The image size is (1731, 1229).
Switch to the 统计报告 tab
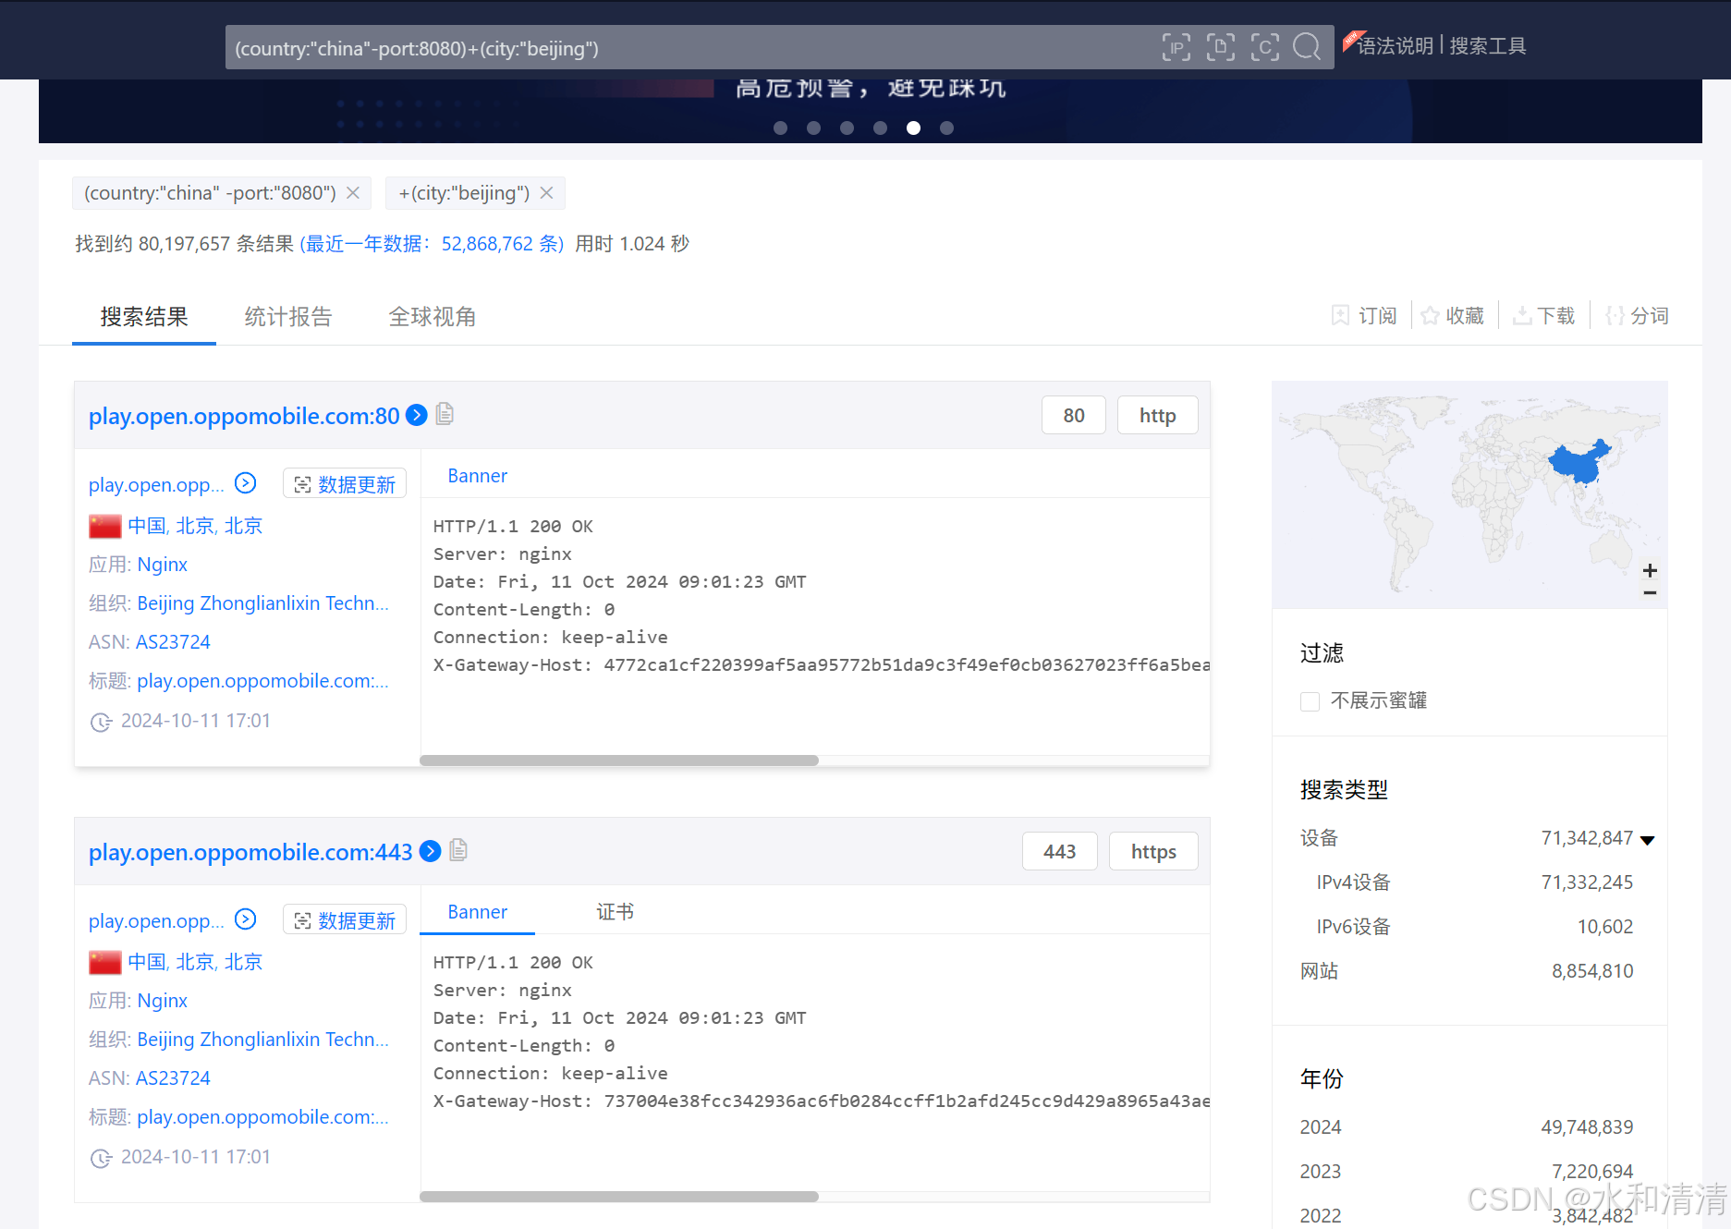(287, 317)
